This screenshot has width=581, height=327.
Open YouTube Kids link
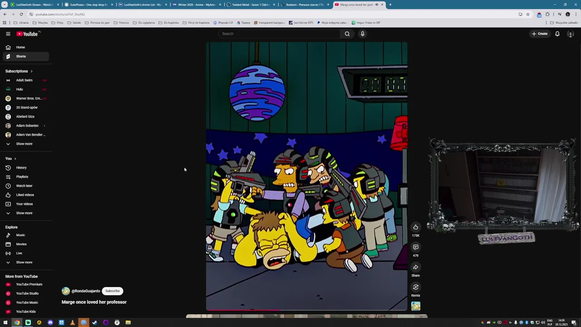pyautogui.click(x=26, y=312)
